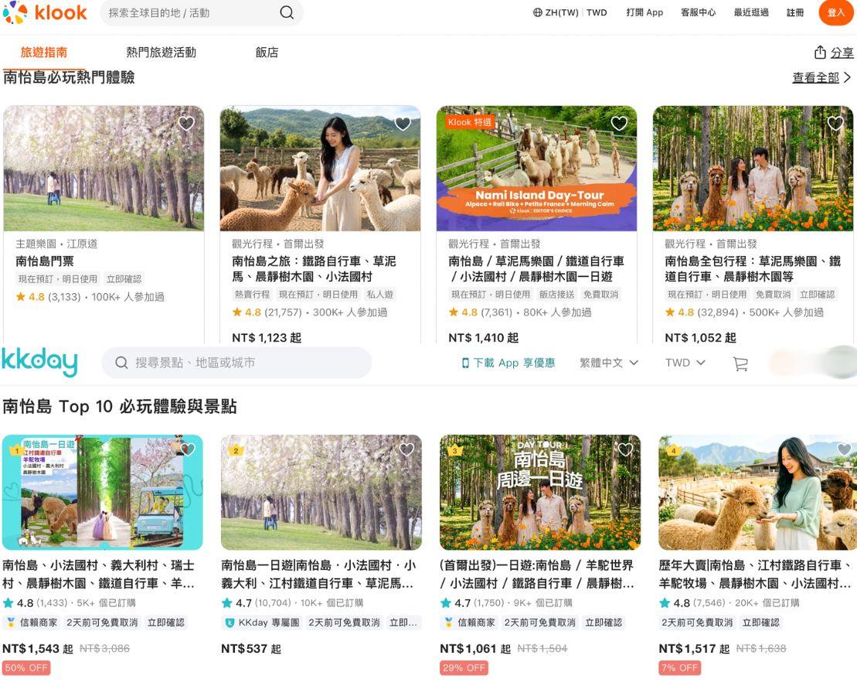Click the 熱賣行程 tag
Image resolution: width=857 pixels, height=686 pixels.
(x=252, y=295)
